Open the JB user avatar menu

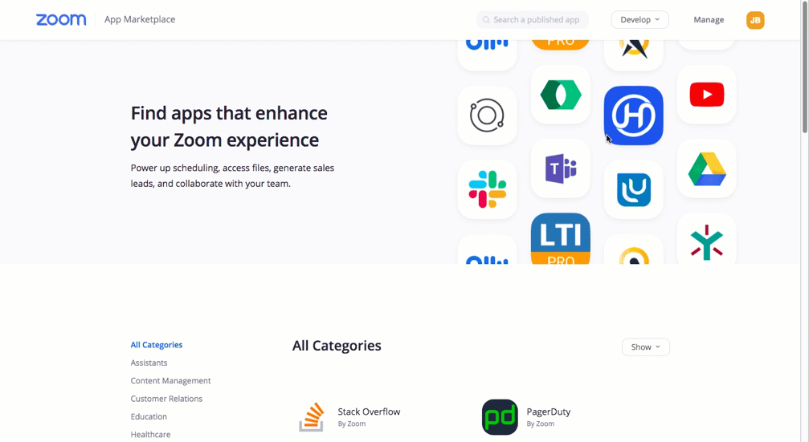click(x=755, y=20)
